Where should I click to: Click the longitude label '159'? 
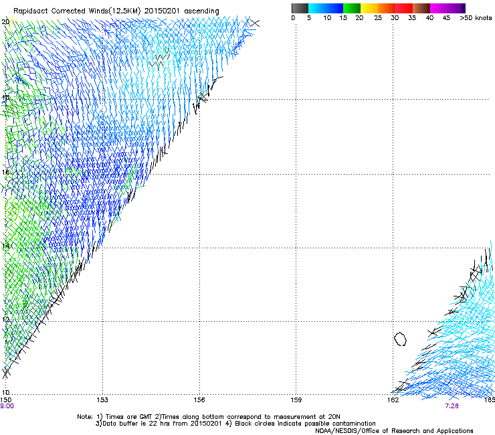coord(296,400)
